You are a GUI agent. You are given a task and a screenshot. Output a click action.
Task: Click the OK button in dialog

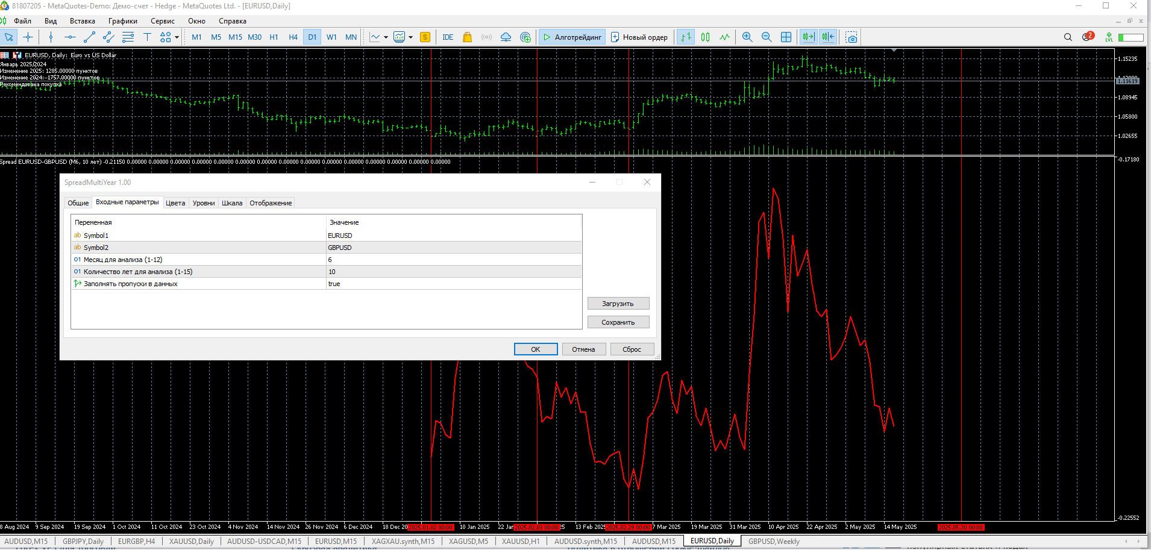click(x=535, y=349)
